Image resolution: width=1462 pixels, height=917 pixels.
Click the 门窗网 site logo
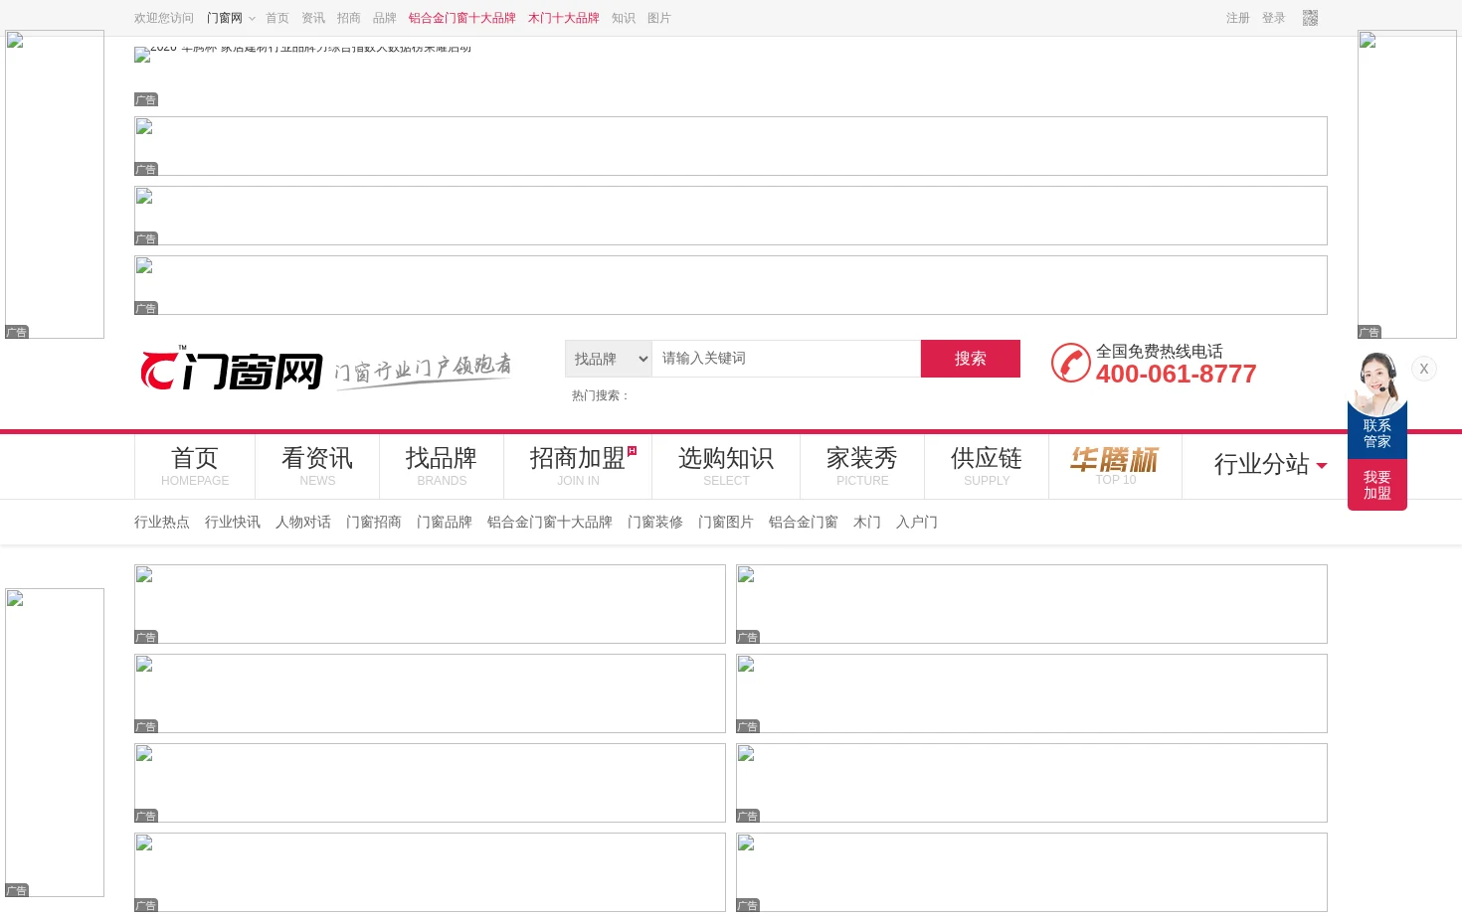pyautogui.click(x=232, y=370)
